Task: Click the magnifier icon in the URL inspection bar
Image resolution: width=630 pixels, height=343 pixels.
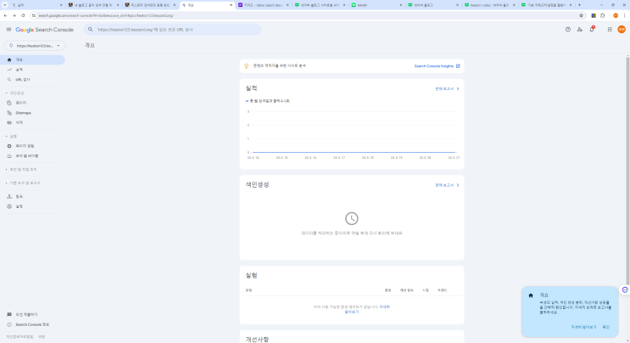Action: [91, 30]
